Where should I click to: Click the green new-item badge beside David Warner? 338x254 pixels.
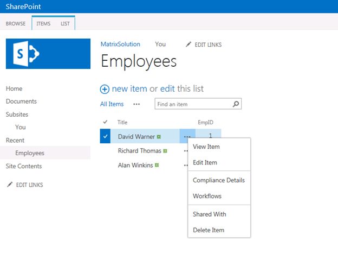(160, 137)
